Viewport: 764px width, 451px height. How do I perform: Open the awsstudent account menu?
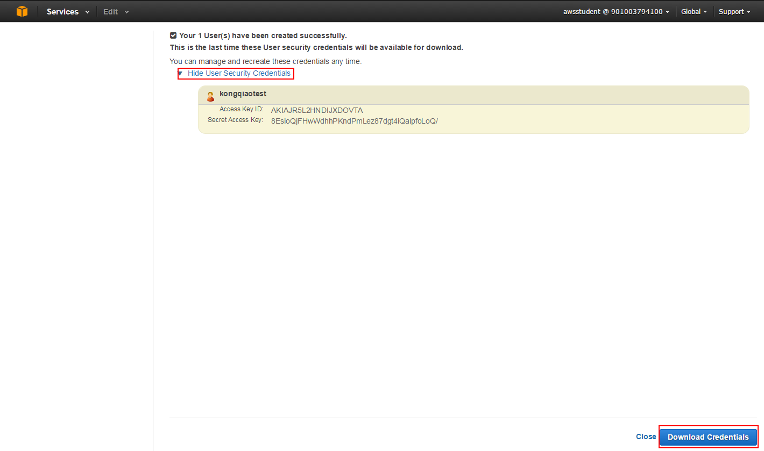pos(616,11)
